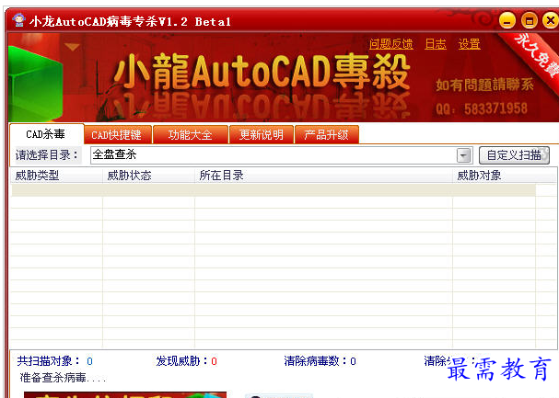
Task: Click the 请选择目录 label
Action: [46, 155]
